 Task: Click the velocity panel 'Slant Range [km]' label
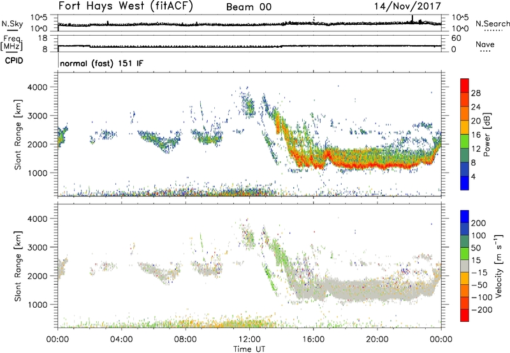pos(18,266)
